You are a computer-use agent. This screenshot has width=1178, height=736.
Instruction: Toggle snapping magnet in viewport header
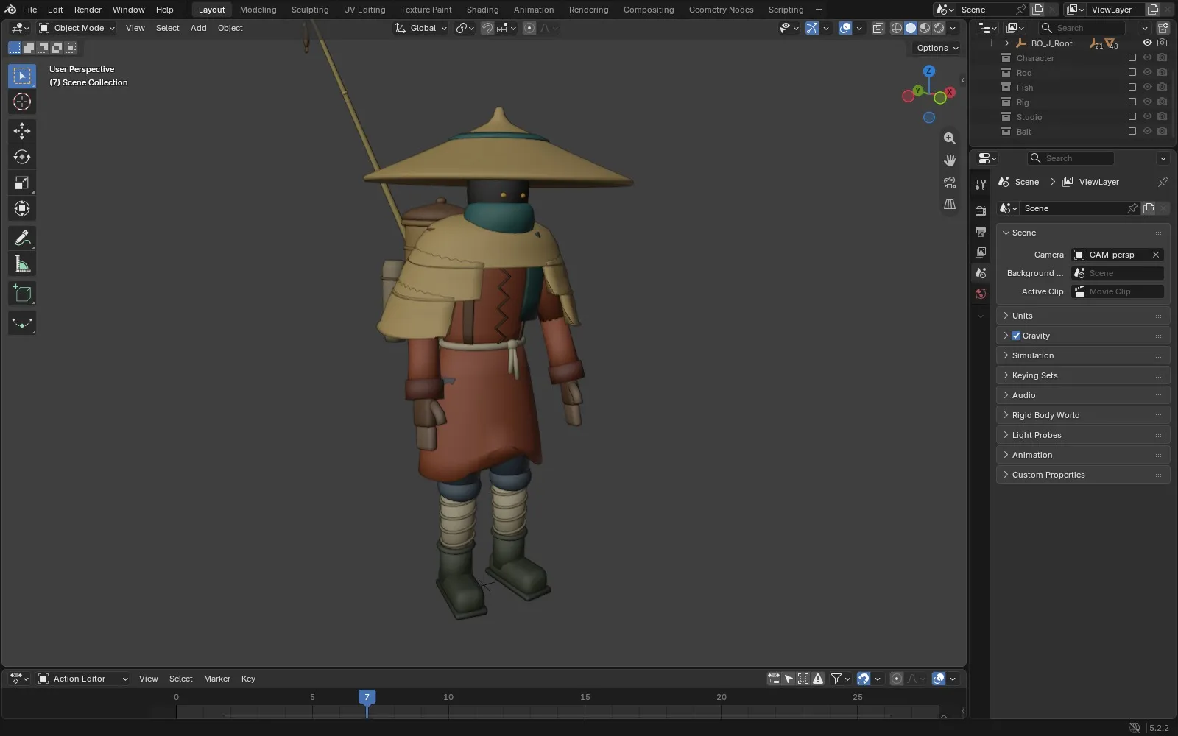point(487,28)
